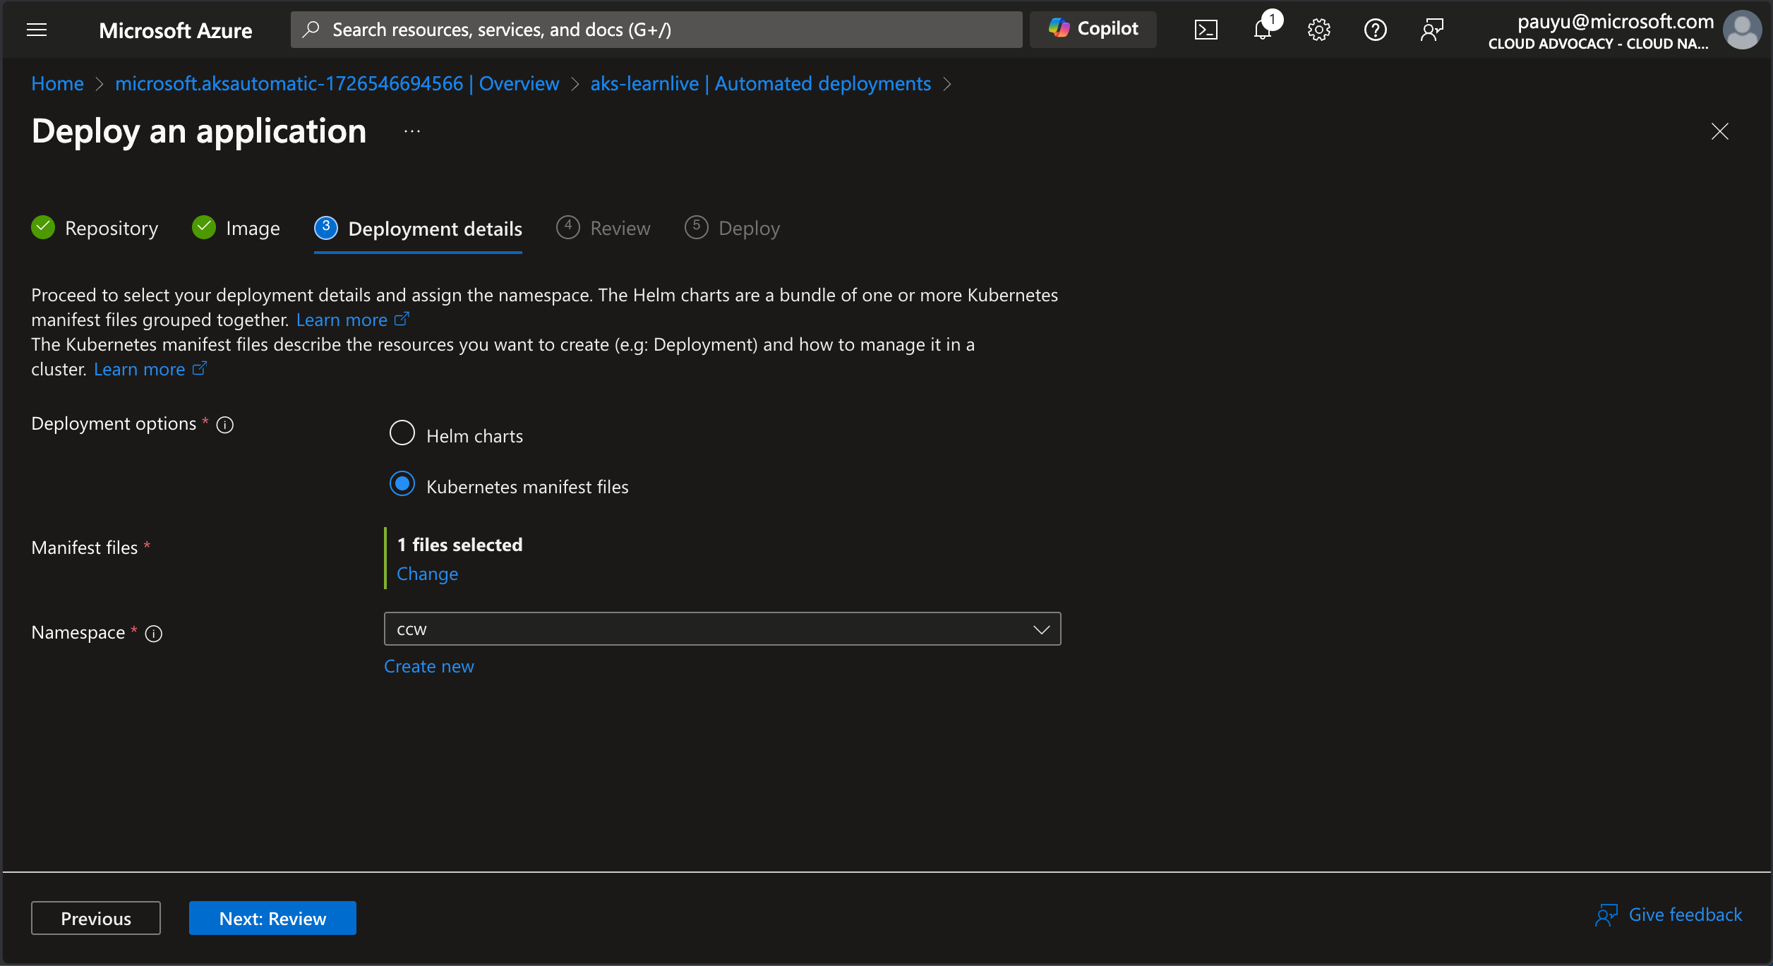Select the Helm charts radio option
1773x966 pixels.
(402, 433)
